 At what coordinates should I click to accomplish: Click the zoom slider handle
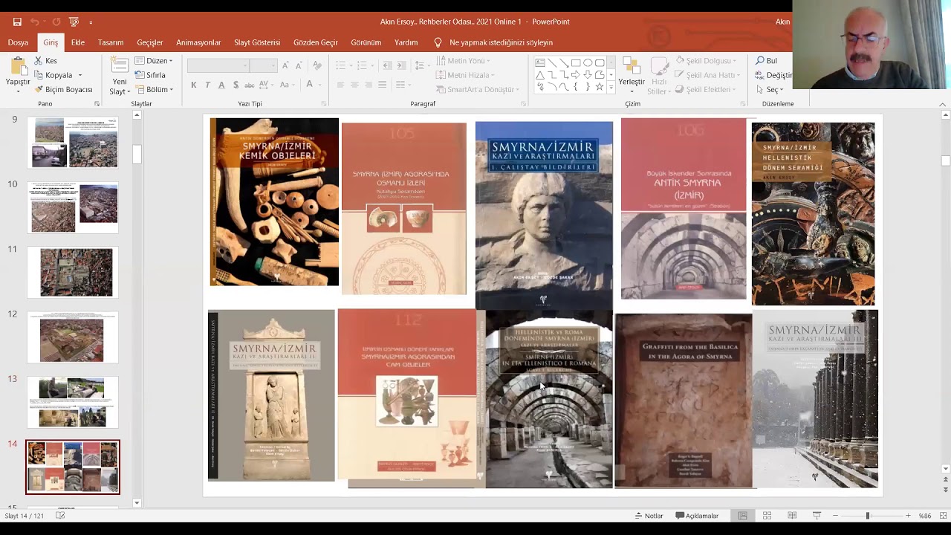click(x=867, y=516)
